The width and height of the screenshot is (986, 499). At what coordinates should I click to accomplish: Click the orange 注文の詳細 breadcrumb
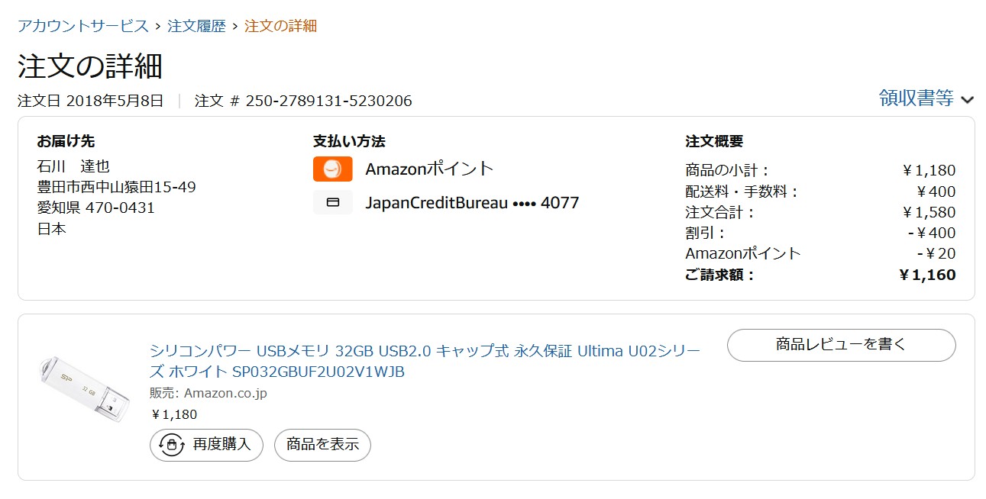tap(280, 26)
